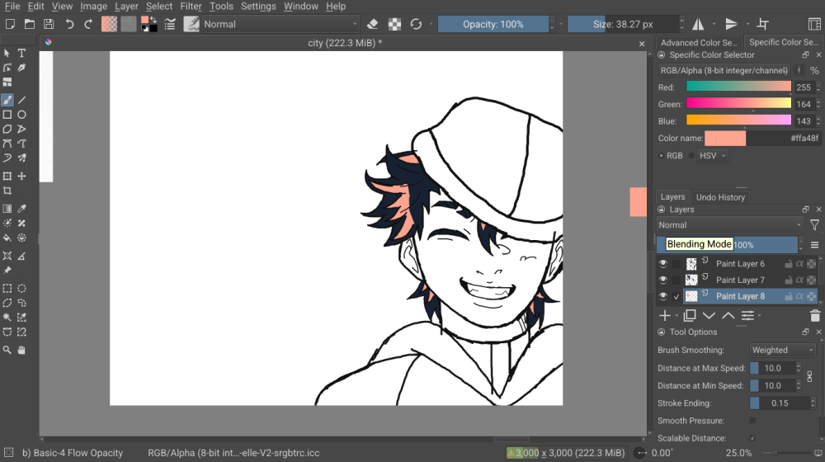The height and width of the screenshot is (462, 825).
Task: Duplicate layer icon in Layers panel
Action: pyautogui.click(x=689, y=316)
